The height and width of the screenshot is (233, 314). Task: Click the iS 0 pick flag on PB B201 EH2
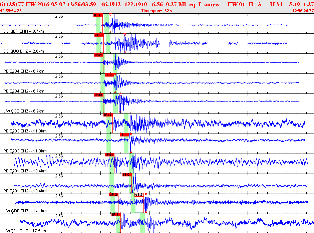pyautogui.click(x=127, y=175)
